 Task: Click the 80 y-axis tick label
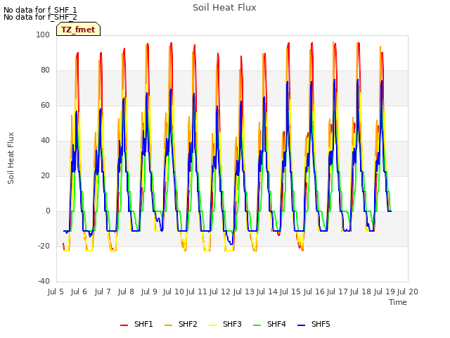[45, 70]
